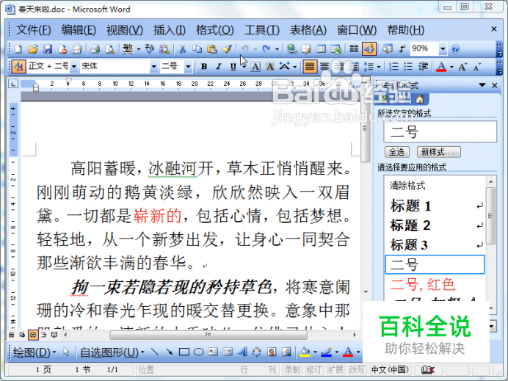Apply the 二号, 红色 format
This screenshot has height=381, width=508.
coord(435,284)
